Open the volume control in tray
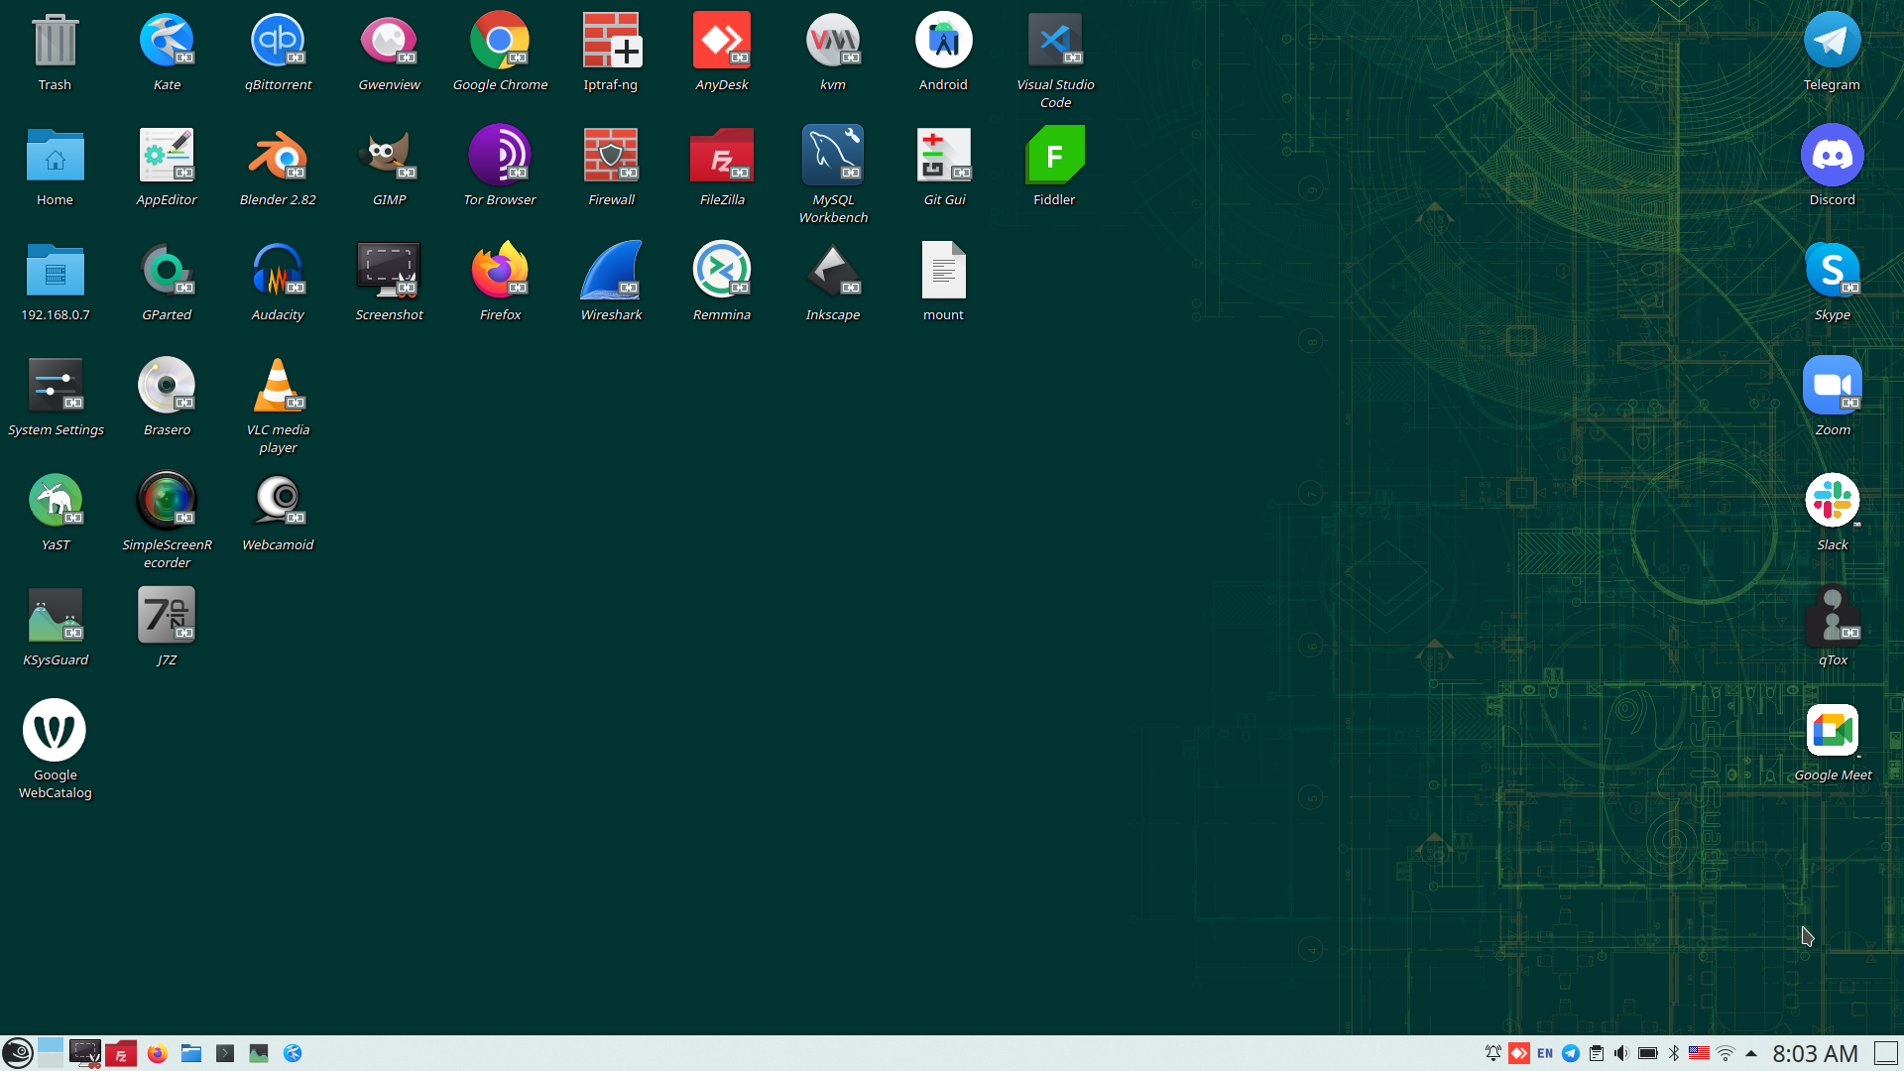The image size is (1904, 1071). click(1621, 1053)
